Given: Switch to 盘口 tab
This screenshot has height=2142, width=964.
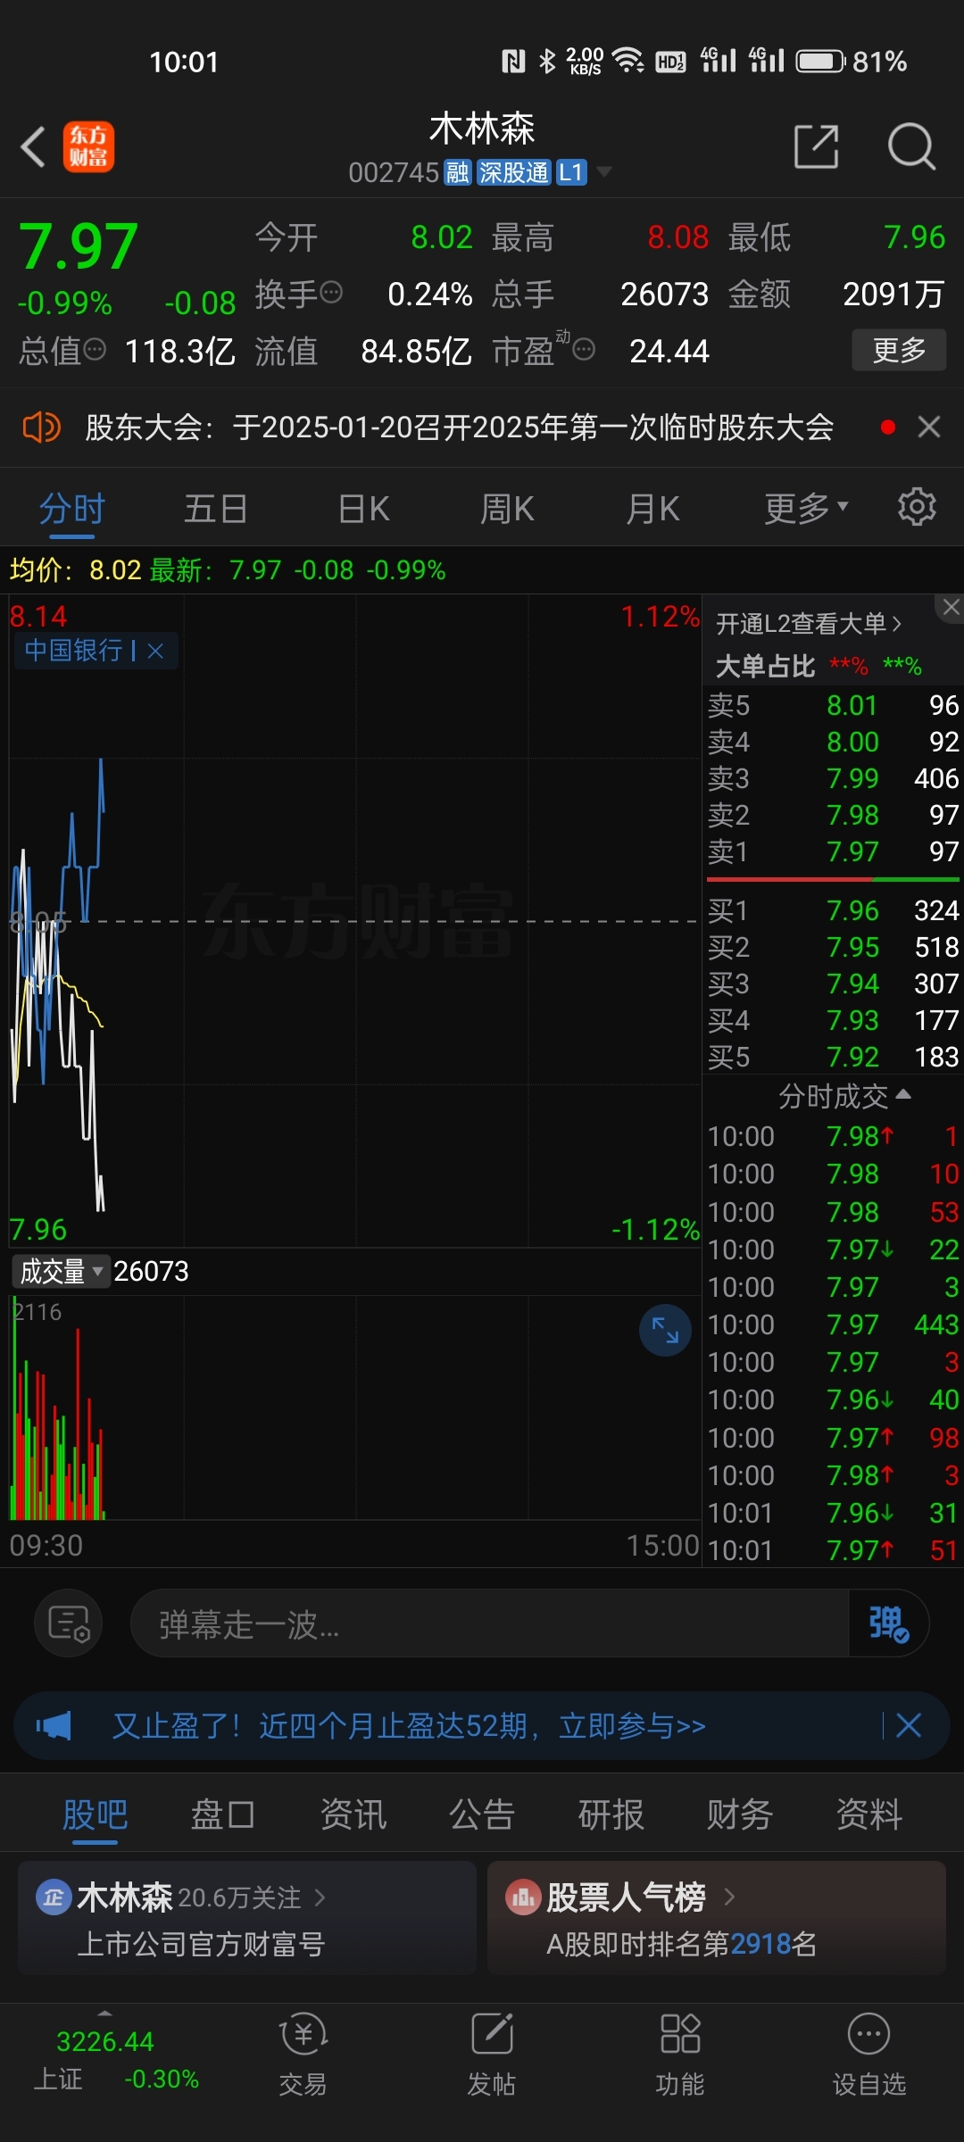Looking at the screenshot, I should coord(223,1815).
